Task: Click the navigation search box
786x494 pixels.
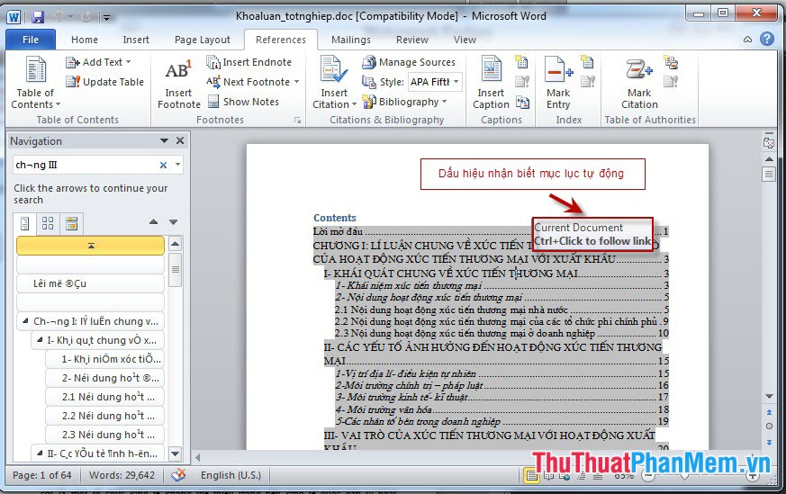Action: [x=86, y=165]
